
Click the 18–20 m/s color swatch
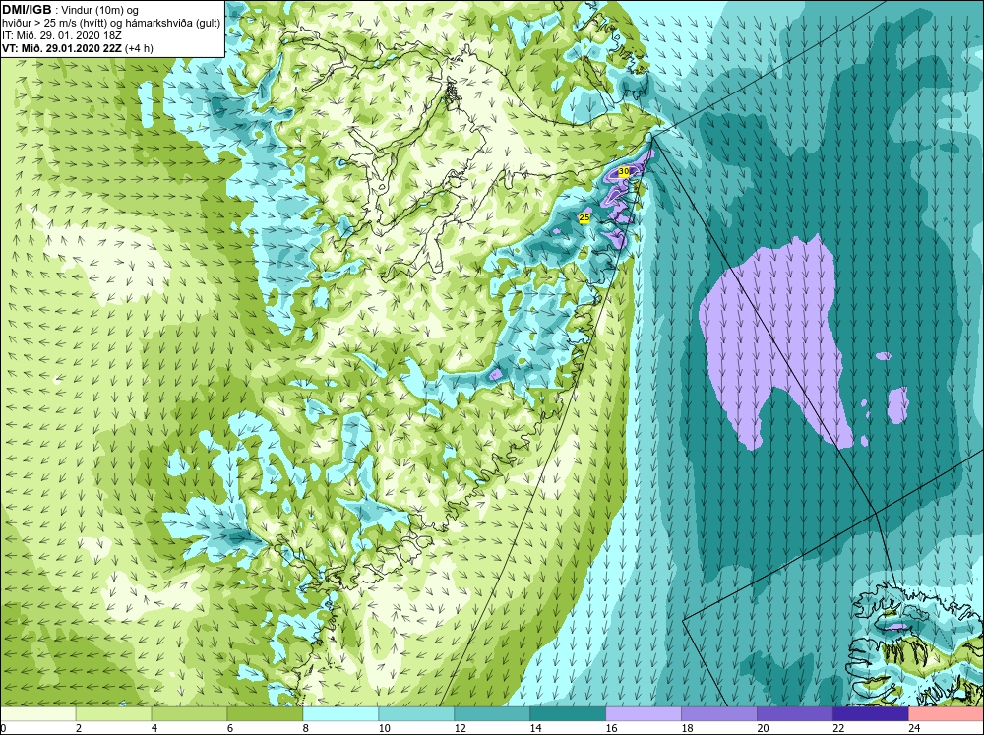click(x=719, y=714)
